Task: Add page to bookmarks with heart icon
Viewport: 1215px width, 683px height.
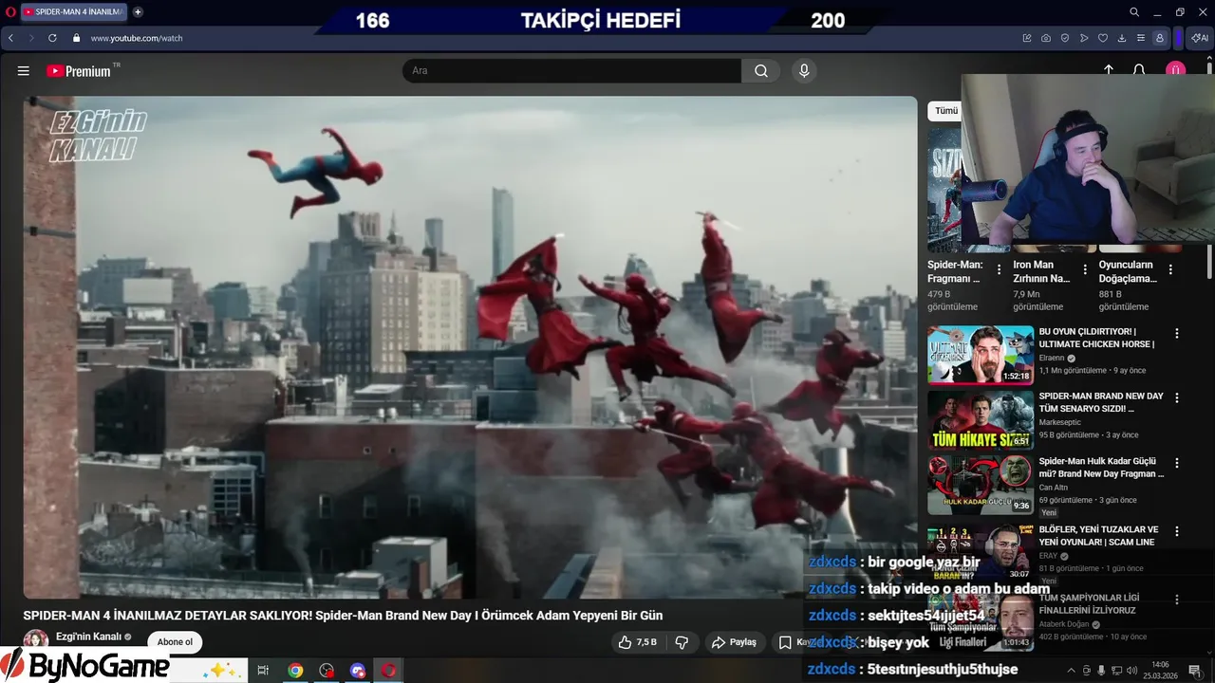Action: click(x=1103, y=38)
